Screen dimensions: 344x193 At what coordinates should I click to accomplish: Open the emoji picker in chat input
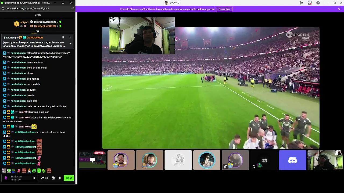click(34, 178)
